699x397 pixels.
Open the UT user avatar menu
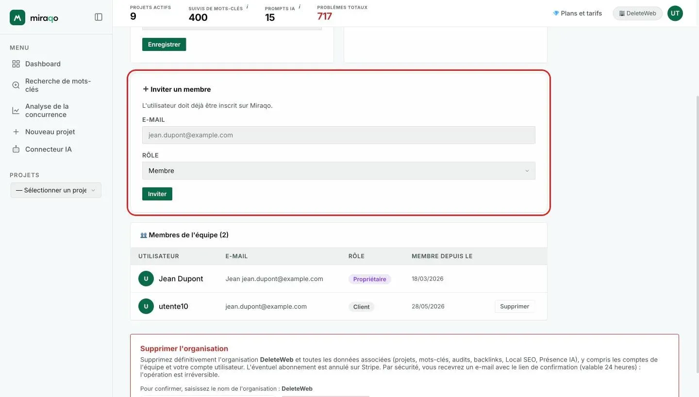(x=675, y=14)
